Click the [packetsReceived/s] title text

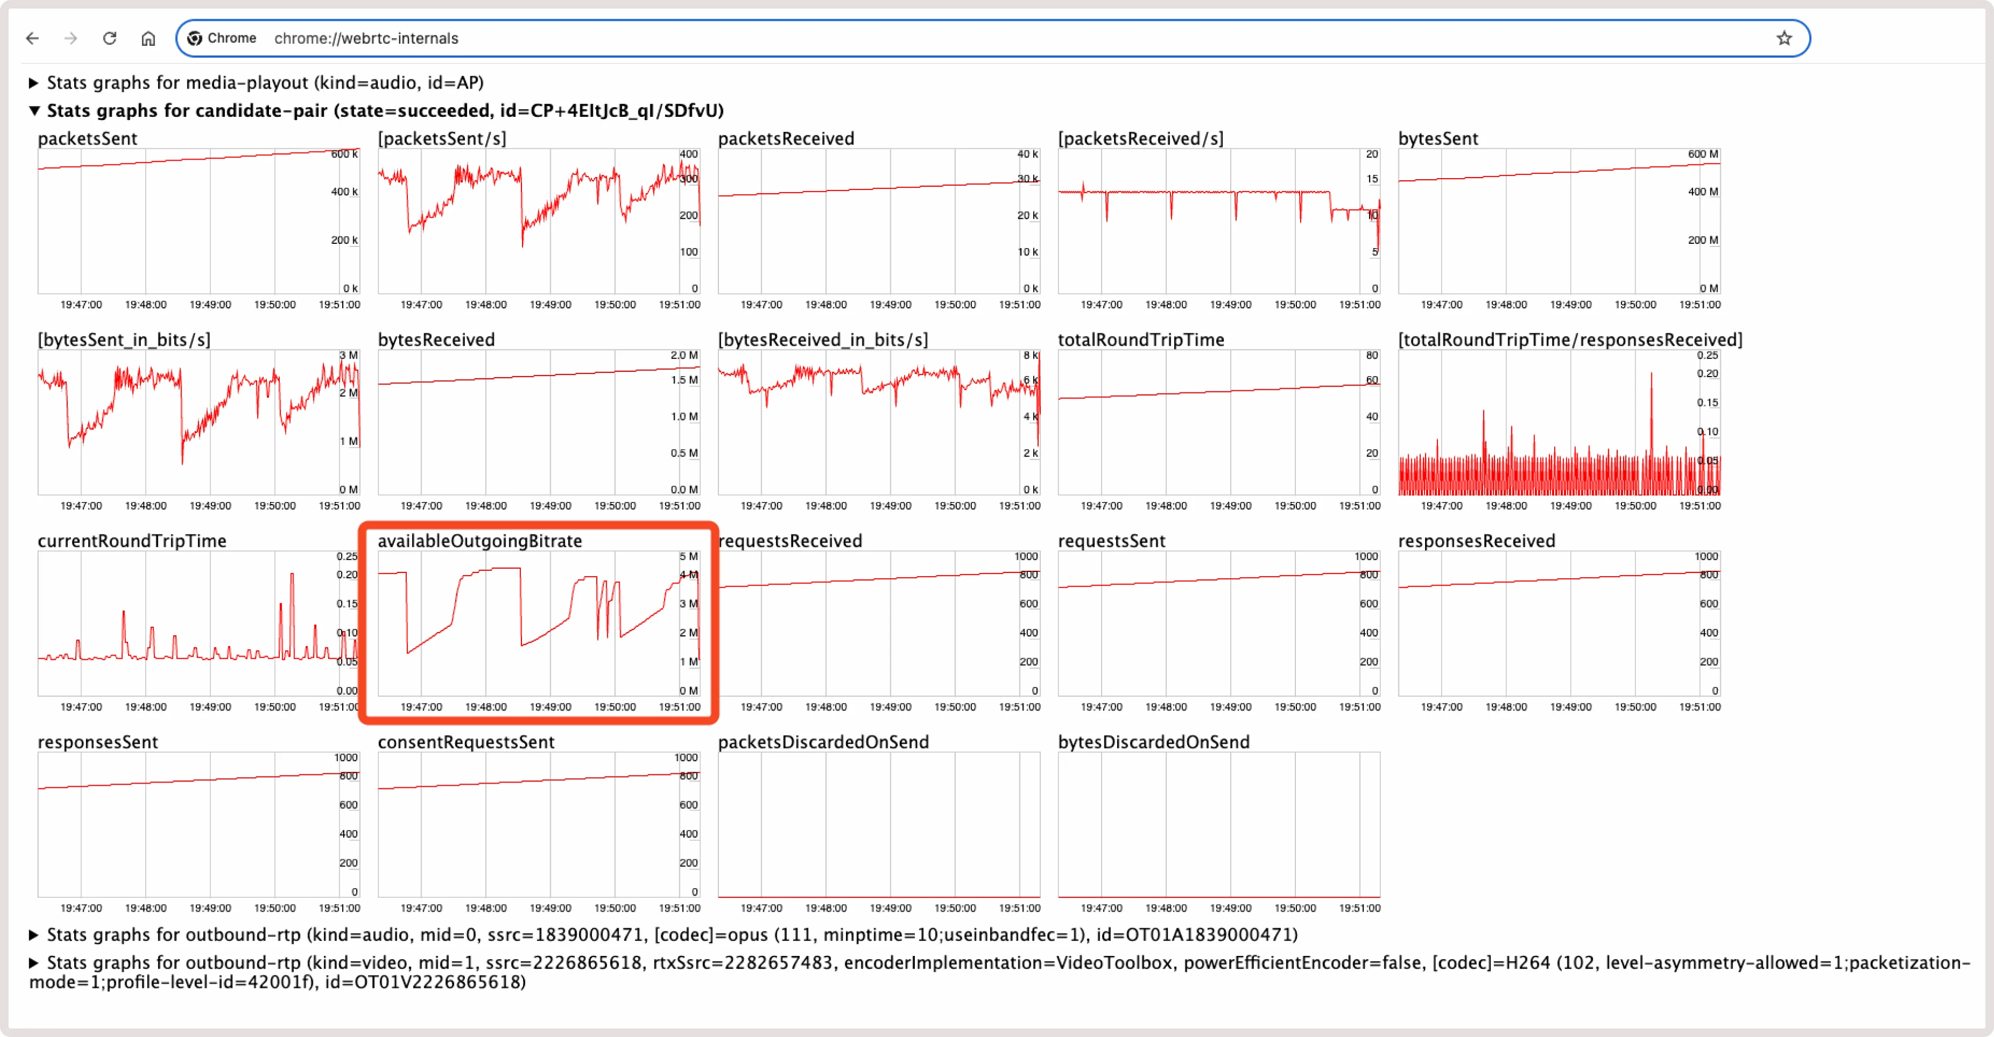pyautogui.click(x=1141, y=139)
